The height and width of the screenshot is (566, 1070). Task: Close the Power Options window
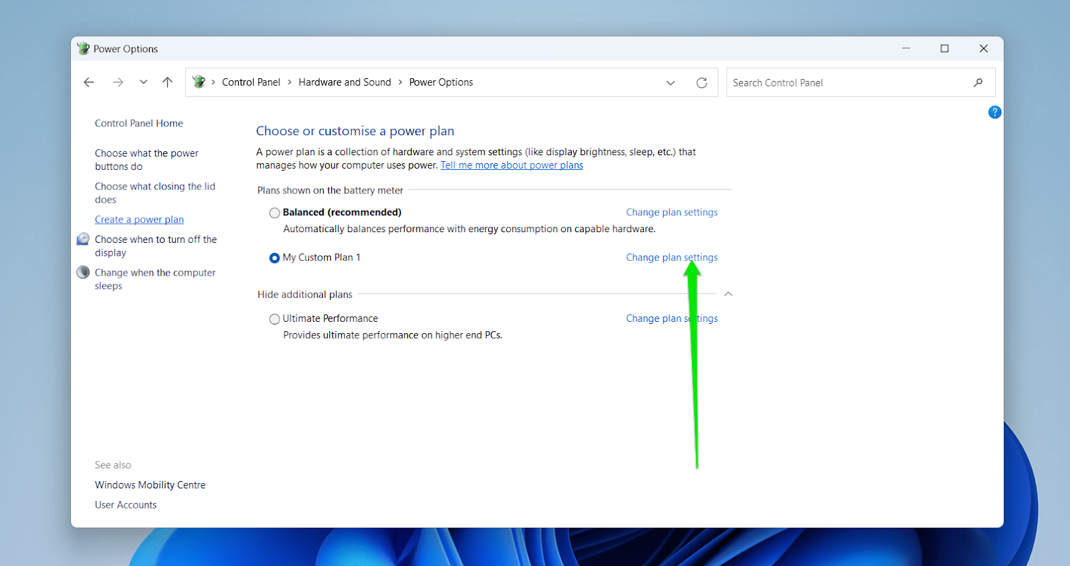(x=984, y=48)
